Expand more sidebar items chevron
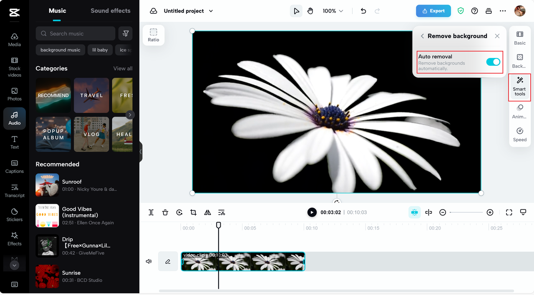Viewport: 534px width, 295px height. (15, 265)
